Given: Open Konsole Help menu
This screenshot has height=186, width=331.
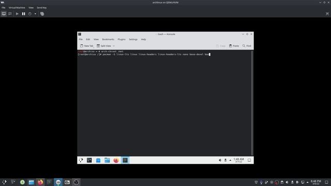Looking at the screenshot, I should pyautogui.click(x=143, y=39).
